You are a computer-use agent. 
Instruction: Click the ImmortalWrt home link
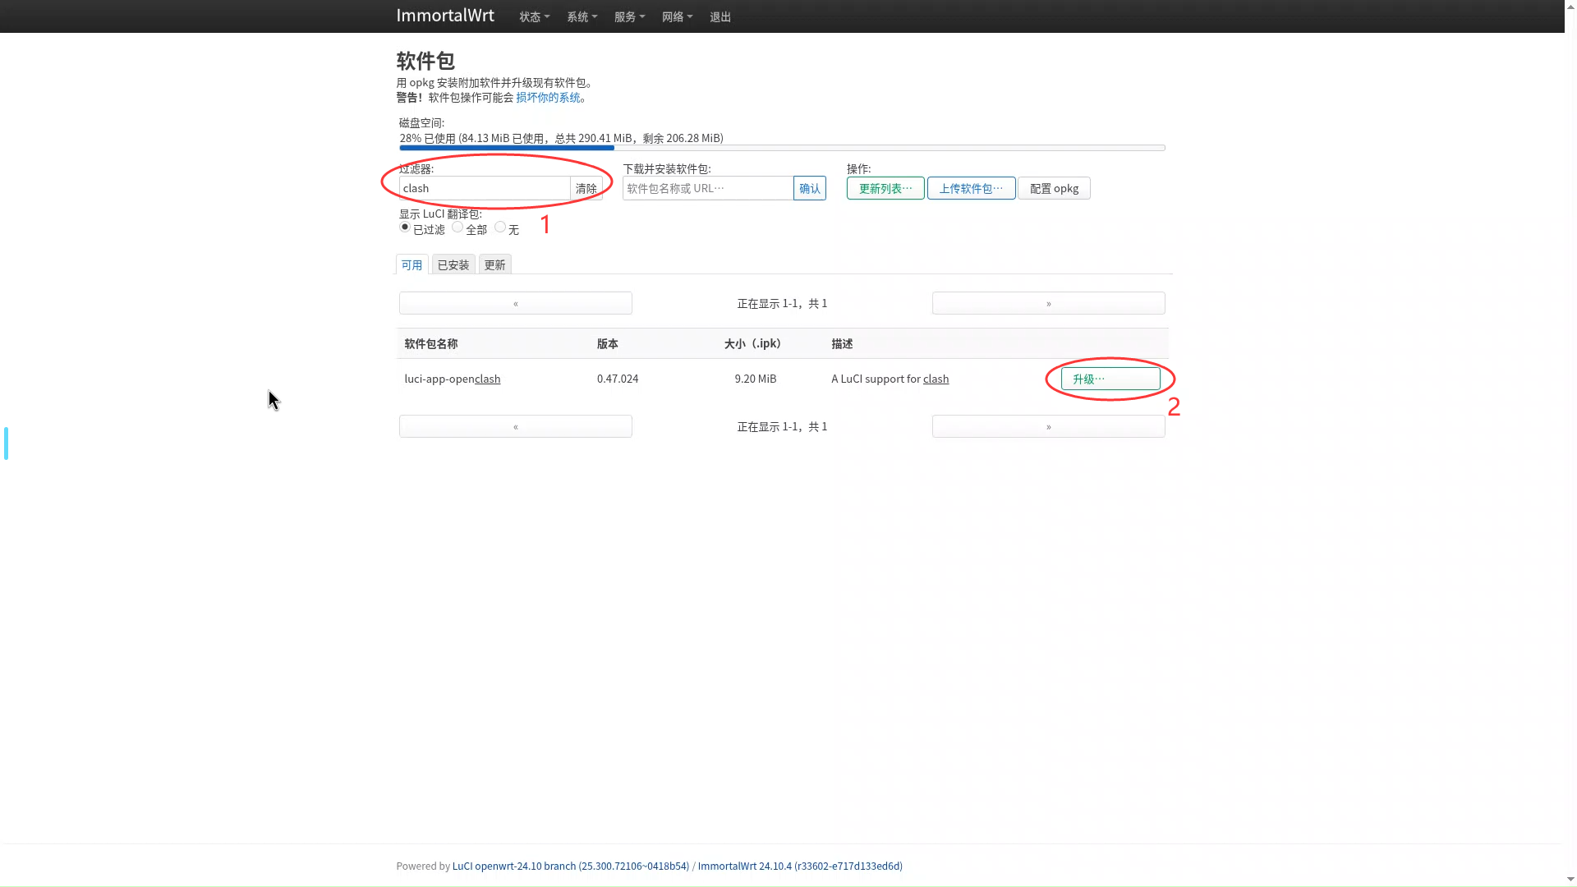point(445,16)
